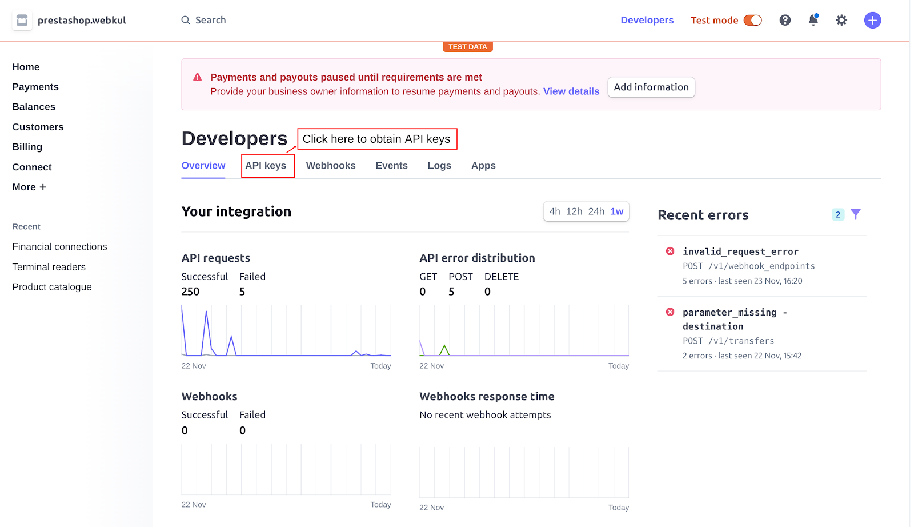Click '2 errors · last seen 22 Nov, 15:42'

[x=742, y=356]
